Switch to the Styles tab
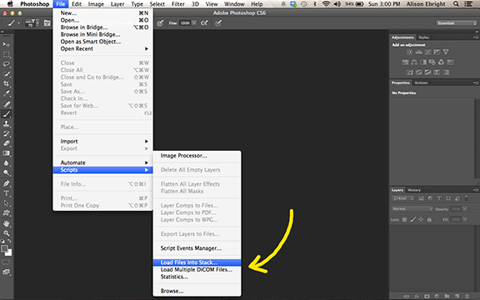This screenshot has width=480, height=300. pos(423,37)
